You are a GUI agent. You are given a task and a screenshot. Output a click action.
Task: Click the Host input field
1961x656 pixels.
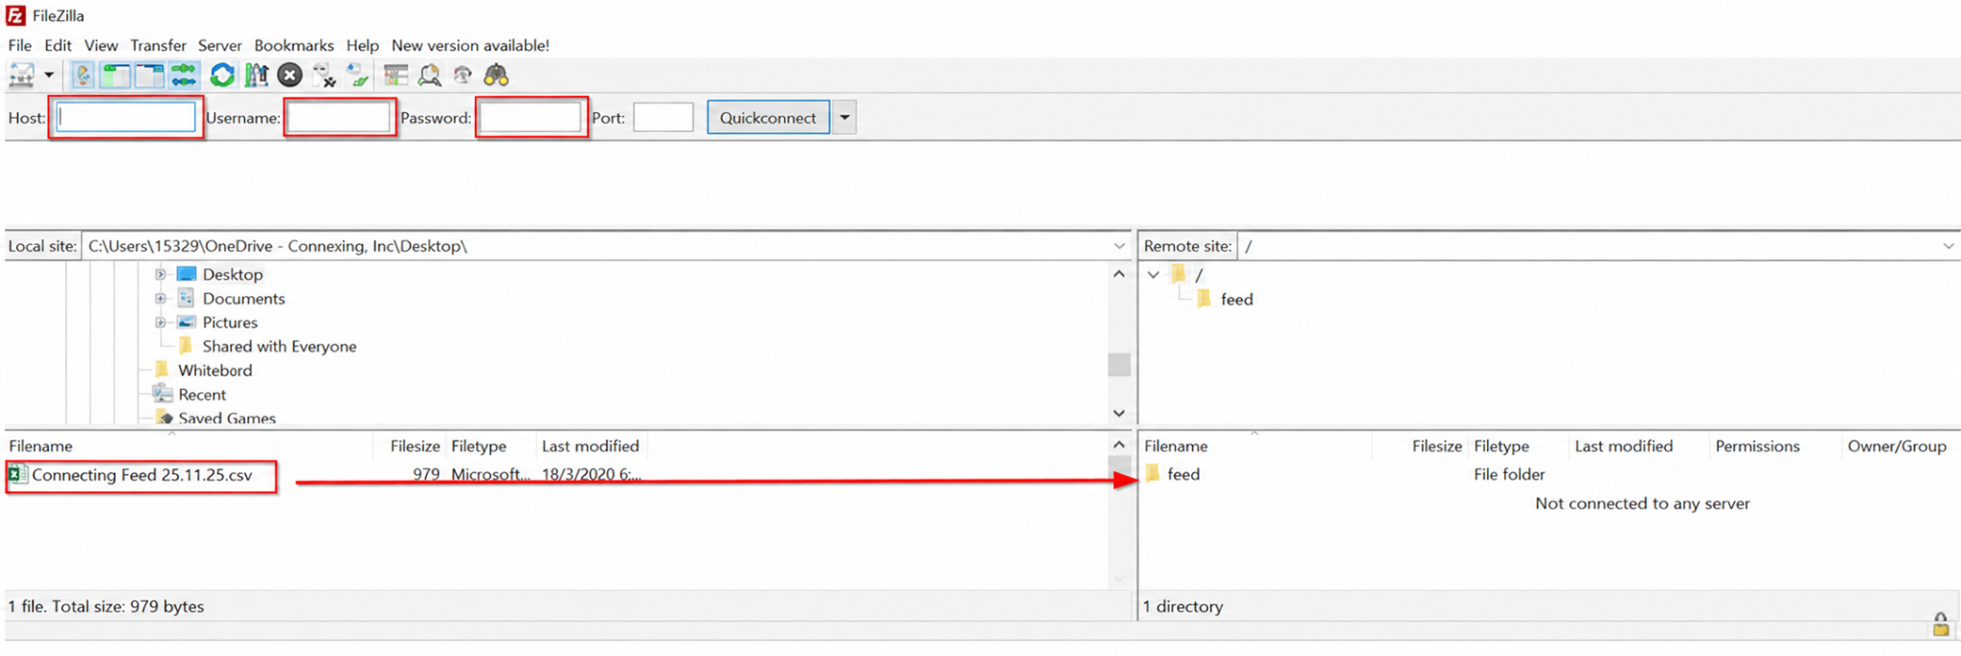click(x=126, y=118)
